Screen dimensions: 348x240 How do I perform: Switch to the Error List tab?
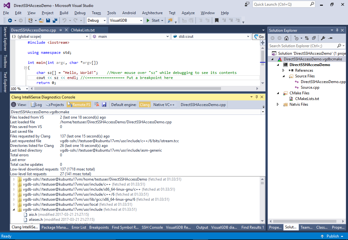coord(79,227)
